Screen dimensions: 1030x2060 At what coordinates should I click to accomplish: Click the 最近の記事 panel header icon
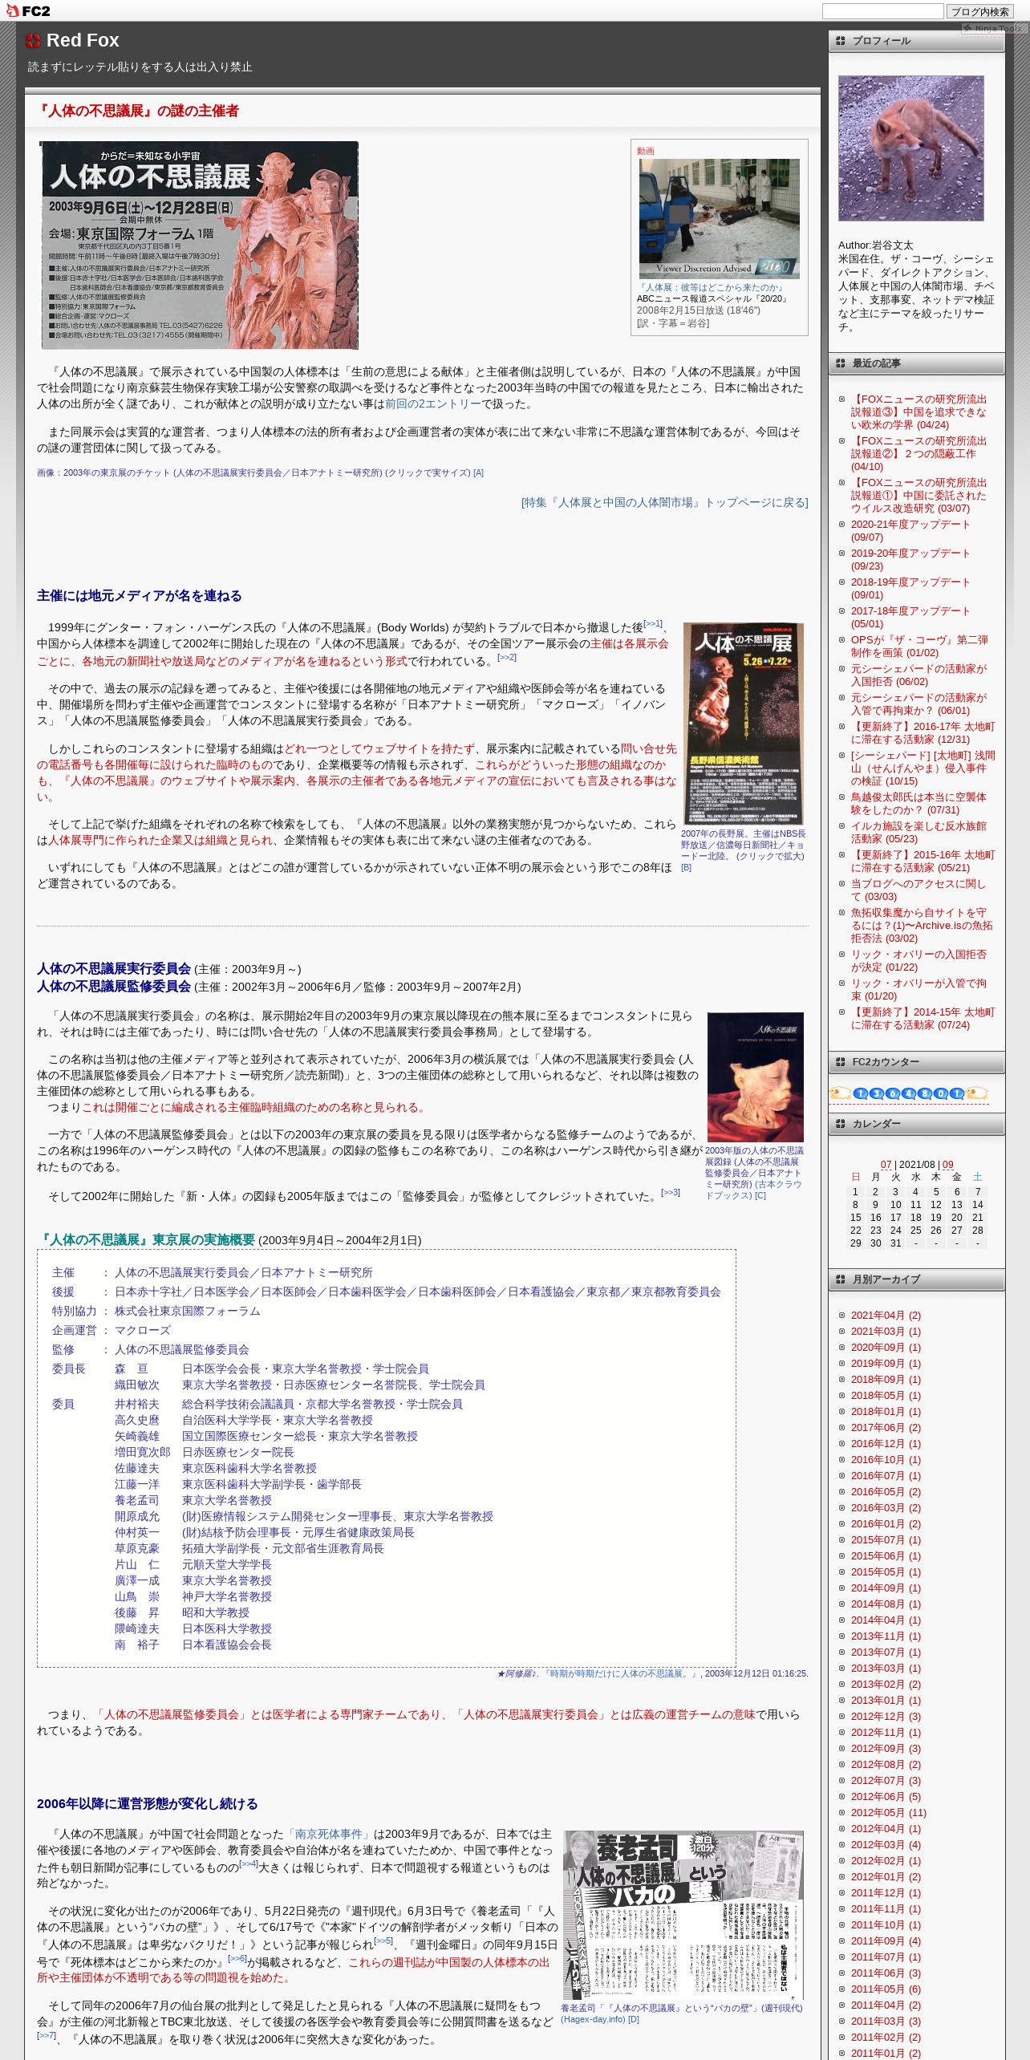(x=840, y=363)
